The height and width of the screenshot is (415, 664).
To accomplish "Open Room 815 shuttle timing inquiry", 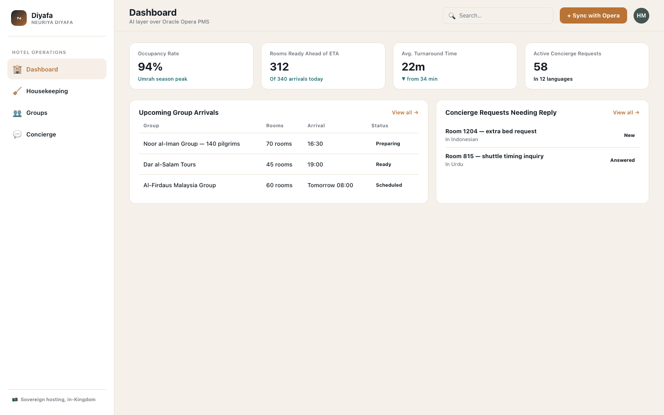I will point(494,156).
